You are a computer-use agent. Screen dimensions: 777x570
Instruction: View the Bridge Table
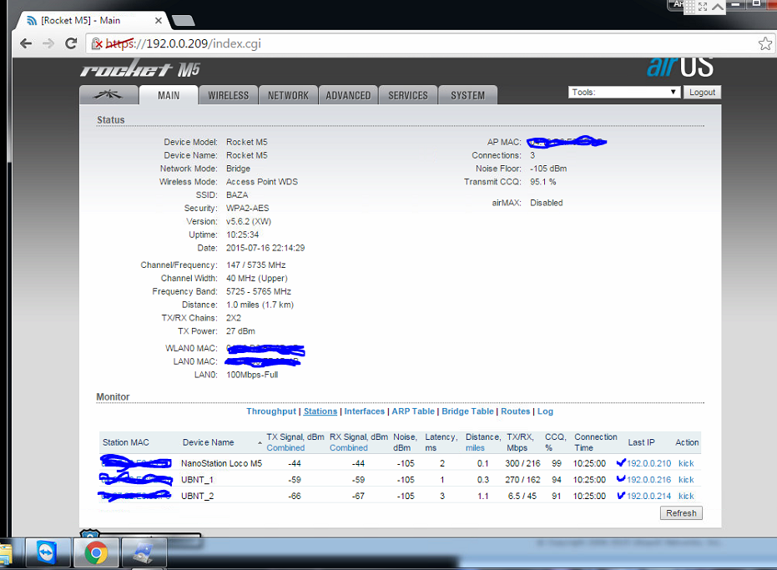(x=467, y=411)
